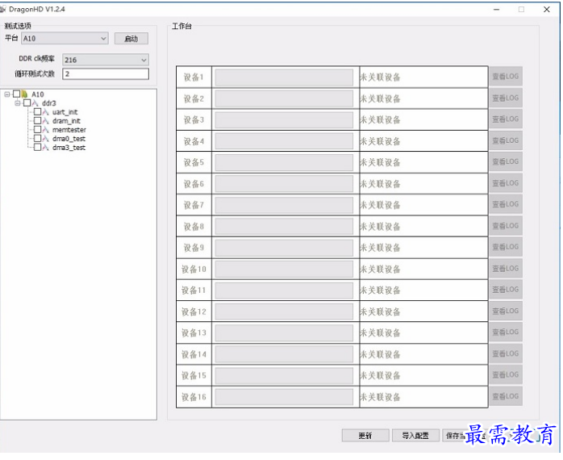Click the dram_init test icon

pos(46,121)
